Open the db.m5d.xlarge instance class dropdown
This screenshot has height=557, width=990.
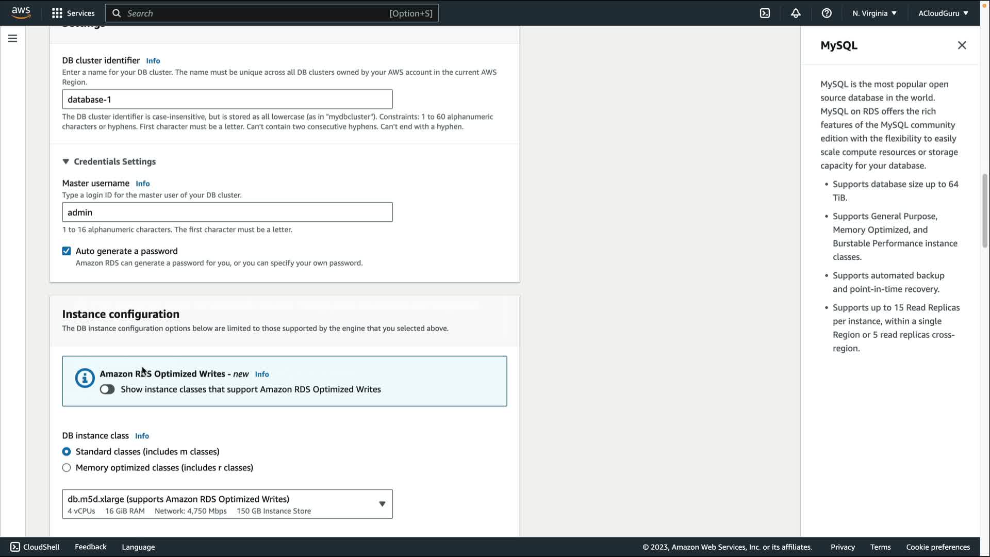227,504
